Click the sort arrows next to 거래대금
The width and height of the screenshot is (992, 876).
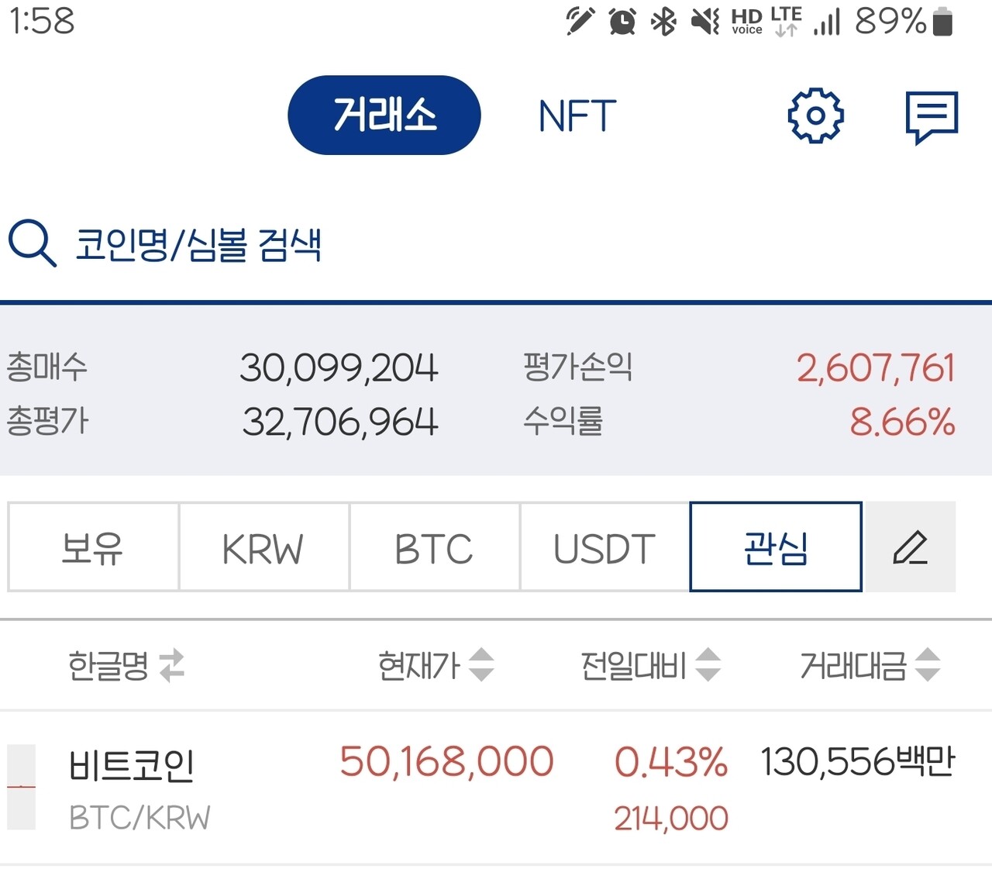[927, 665]
